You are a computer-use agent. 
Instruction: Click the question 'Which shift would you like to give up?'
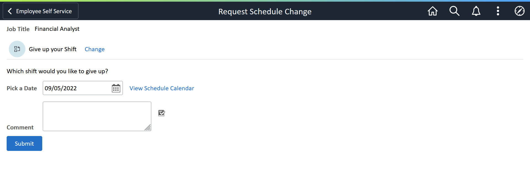tap(57, 71)
